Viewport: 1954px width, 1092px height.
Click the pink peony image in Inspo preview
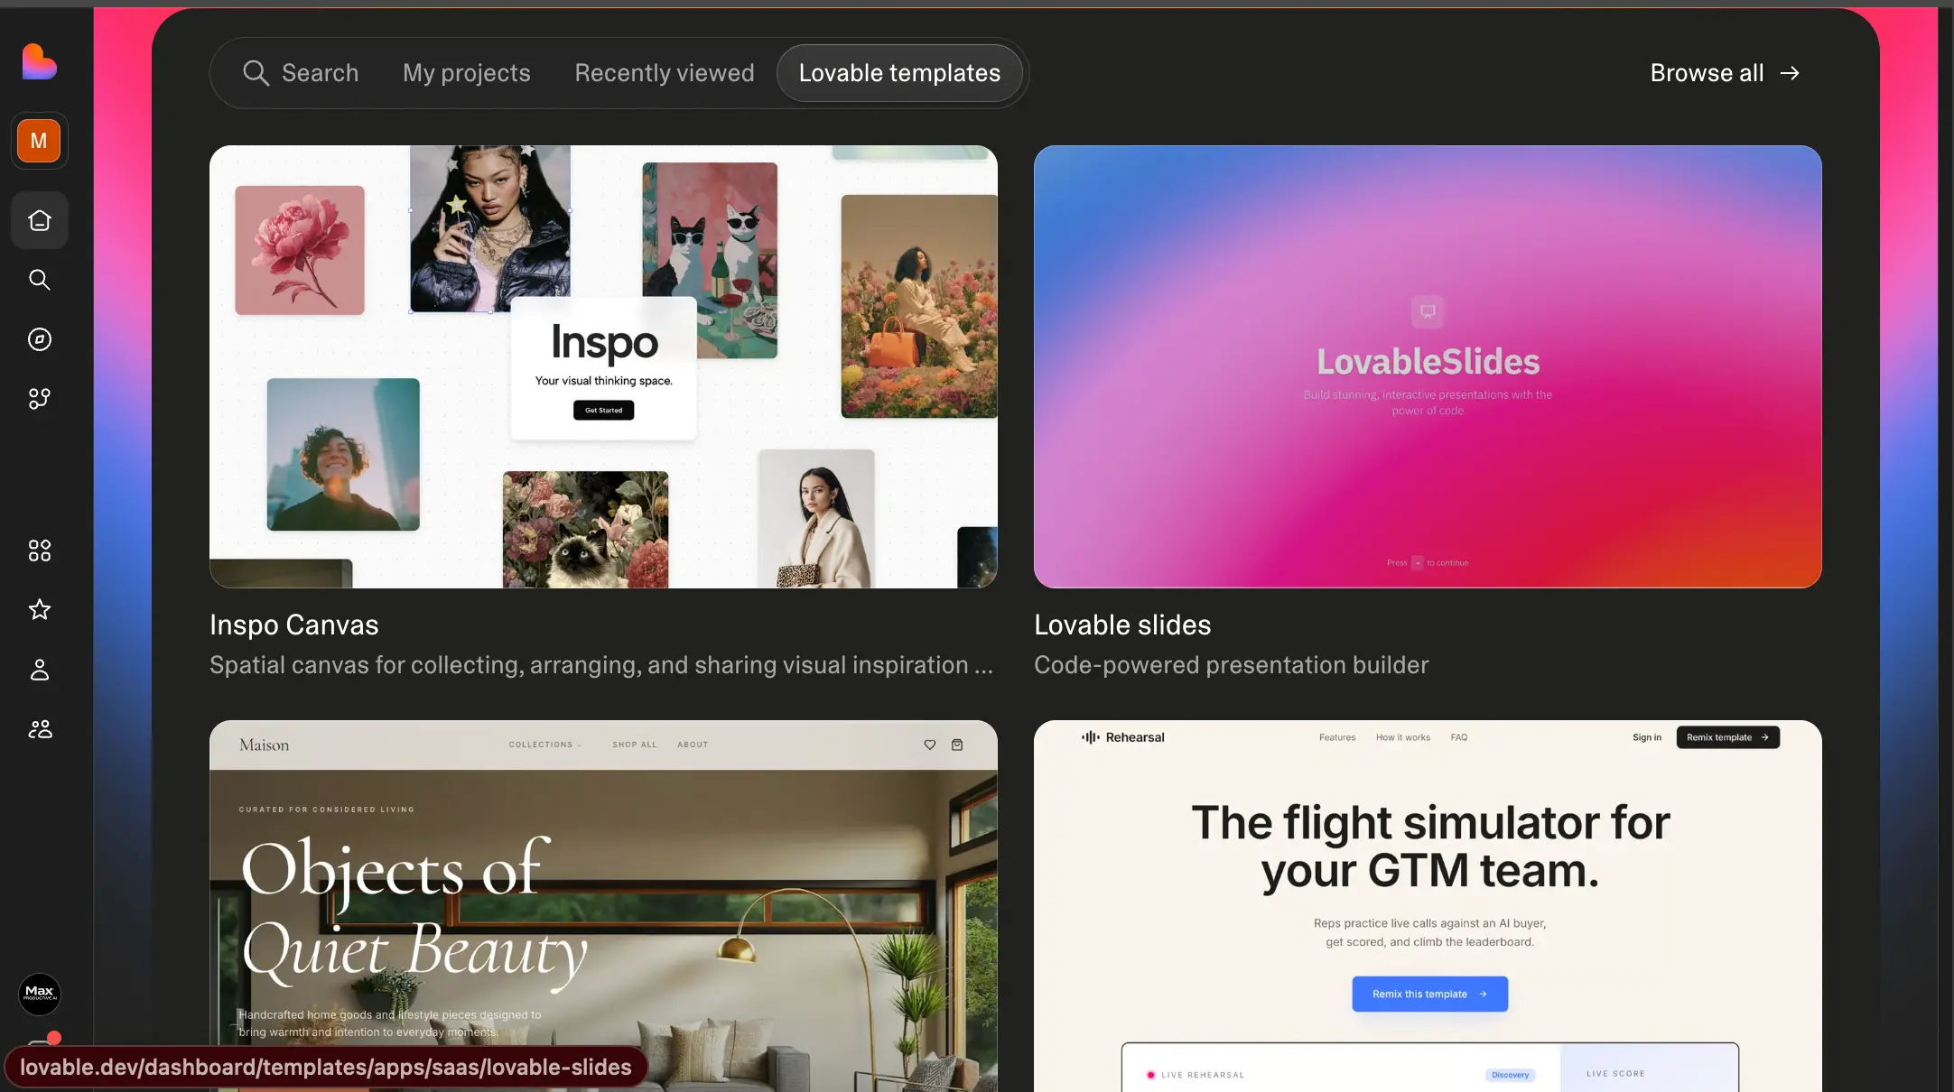click(300, 250)
